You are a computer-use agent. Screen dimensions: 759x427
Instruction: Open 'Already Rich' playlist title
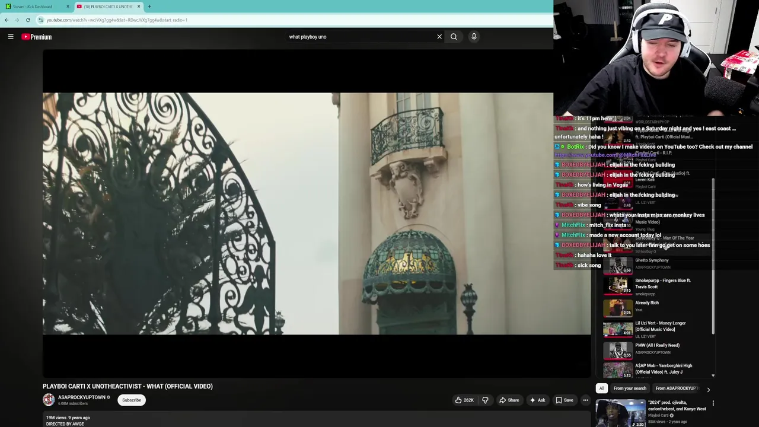647,303
